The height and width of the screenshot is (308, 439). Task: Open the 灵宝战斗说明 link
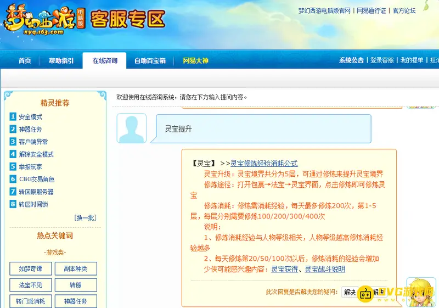tap(325, 269)
